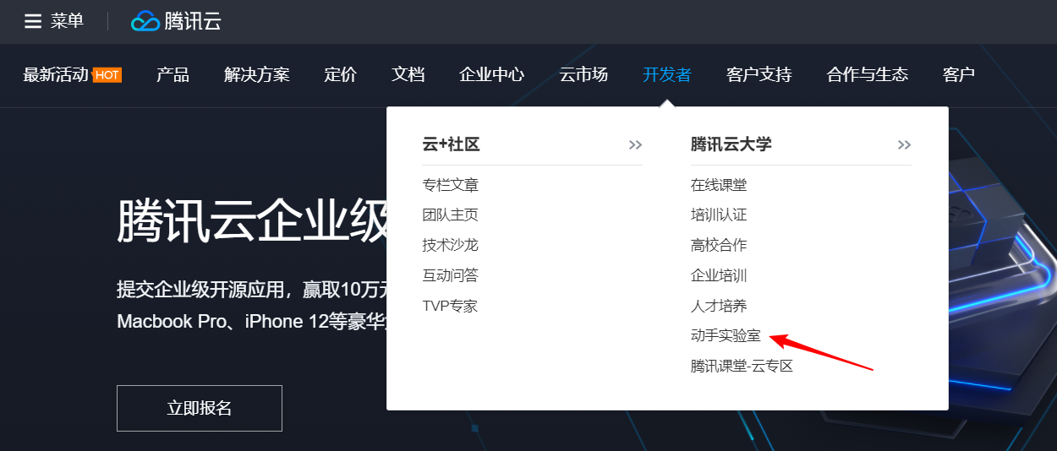
Task: Open the 云+社区 section heading
Action: coord(452,144)
